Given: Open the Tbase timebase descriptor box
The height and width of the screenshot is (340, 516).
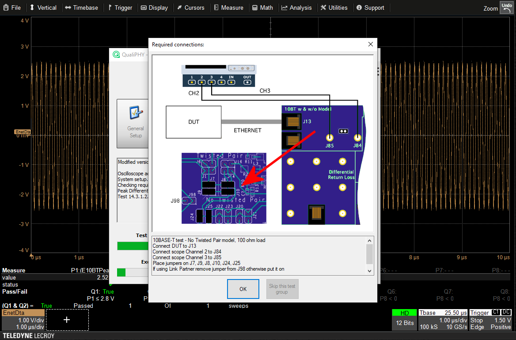Looking at the screenshot, I should click(443, 320).
